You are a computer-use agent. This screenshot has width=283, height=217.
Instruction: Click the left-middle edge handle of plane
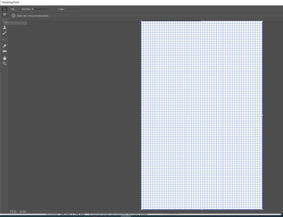pyautogui.click(x=141, y=115)
